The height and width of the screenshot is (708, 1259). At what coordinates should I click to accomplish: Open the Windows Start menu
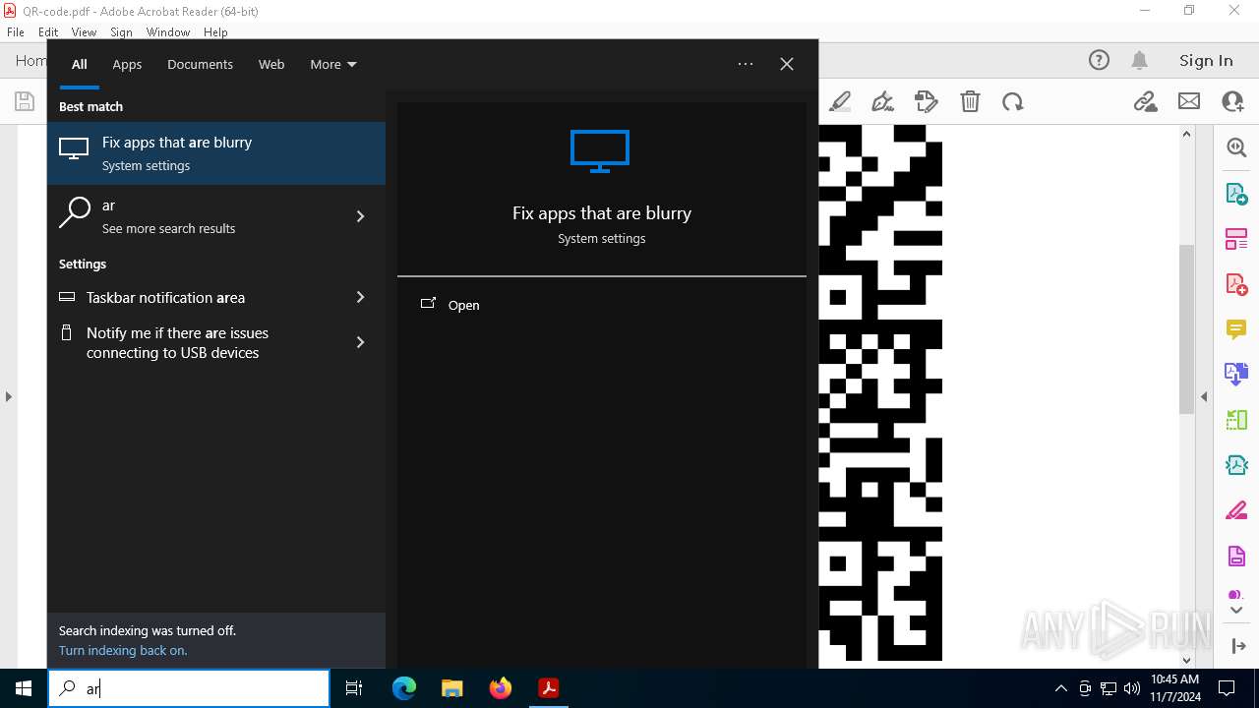[x=24, y=688]
